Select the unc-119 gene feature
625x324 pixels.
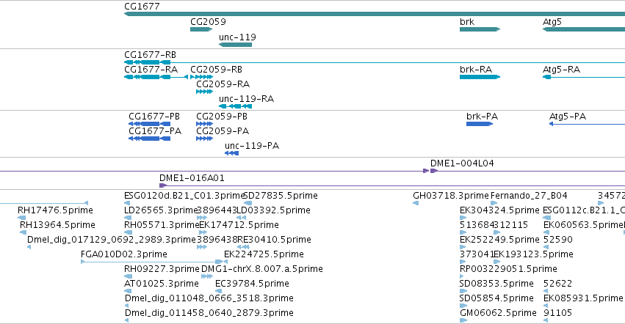(235, 45)
